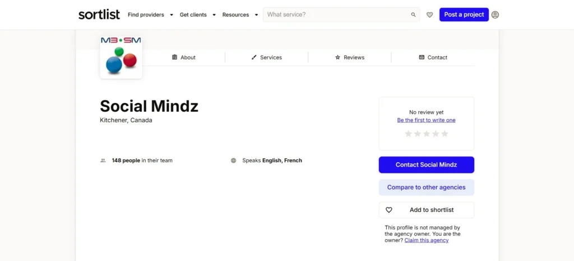This screenshot has width=574, height=261.
Task: Click the Contact envelope icon
Action: [x=422, y=58]
